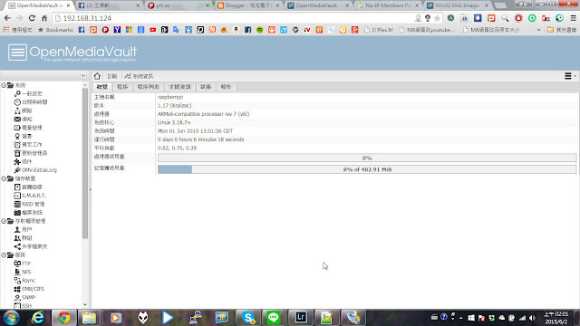Collapse the Access Rights Management group

pos(4,221)
